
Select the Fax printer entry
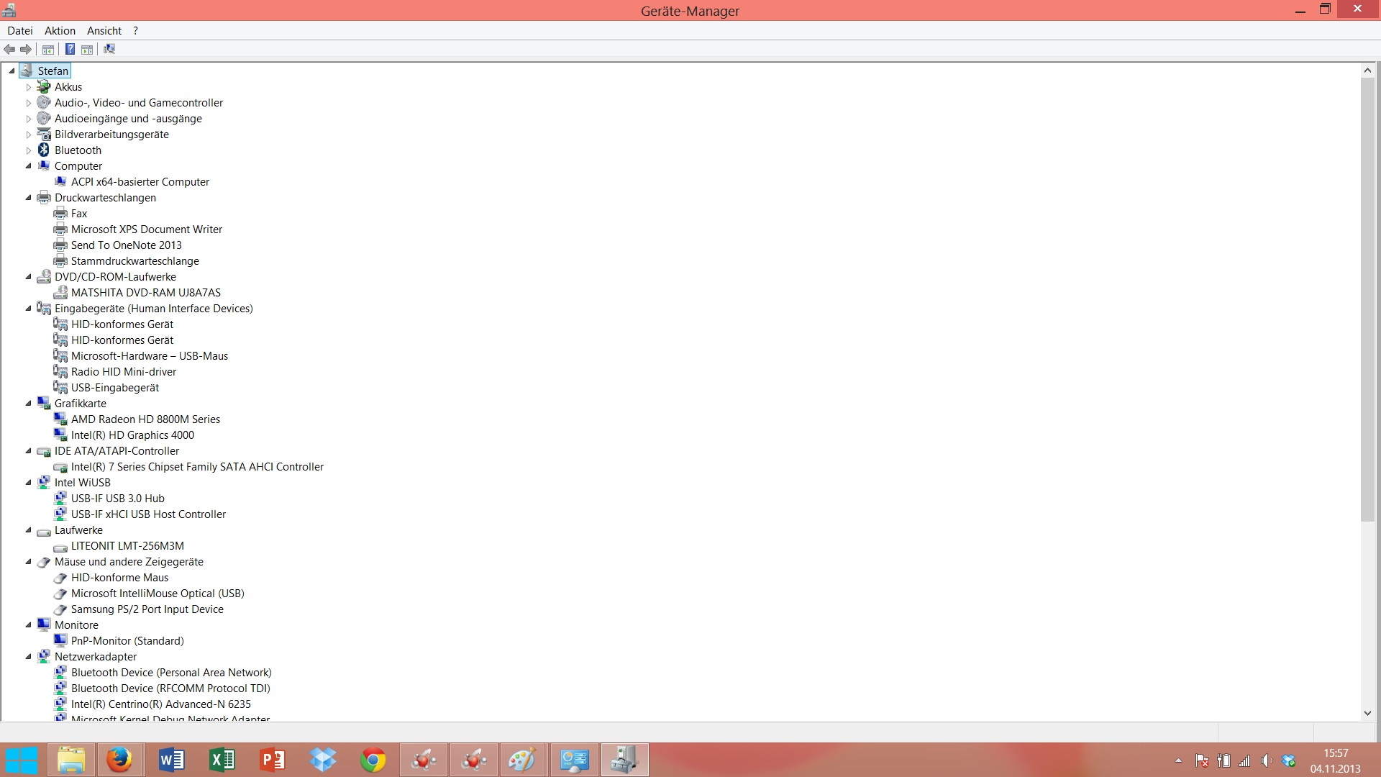[79, 214]
